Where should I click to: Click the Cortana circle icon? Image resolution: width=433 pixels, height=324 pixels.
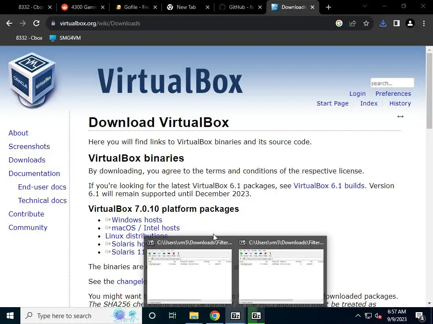[x=152, y=316]
